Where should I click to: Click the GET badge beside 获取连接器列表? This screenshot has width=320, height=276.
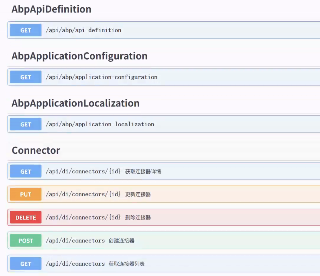[x=26, y=264]
